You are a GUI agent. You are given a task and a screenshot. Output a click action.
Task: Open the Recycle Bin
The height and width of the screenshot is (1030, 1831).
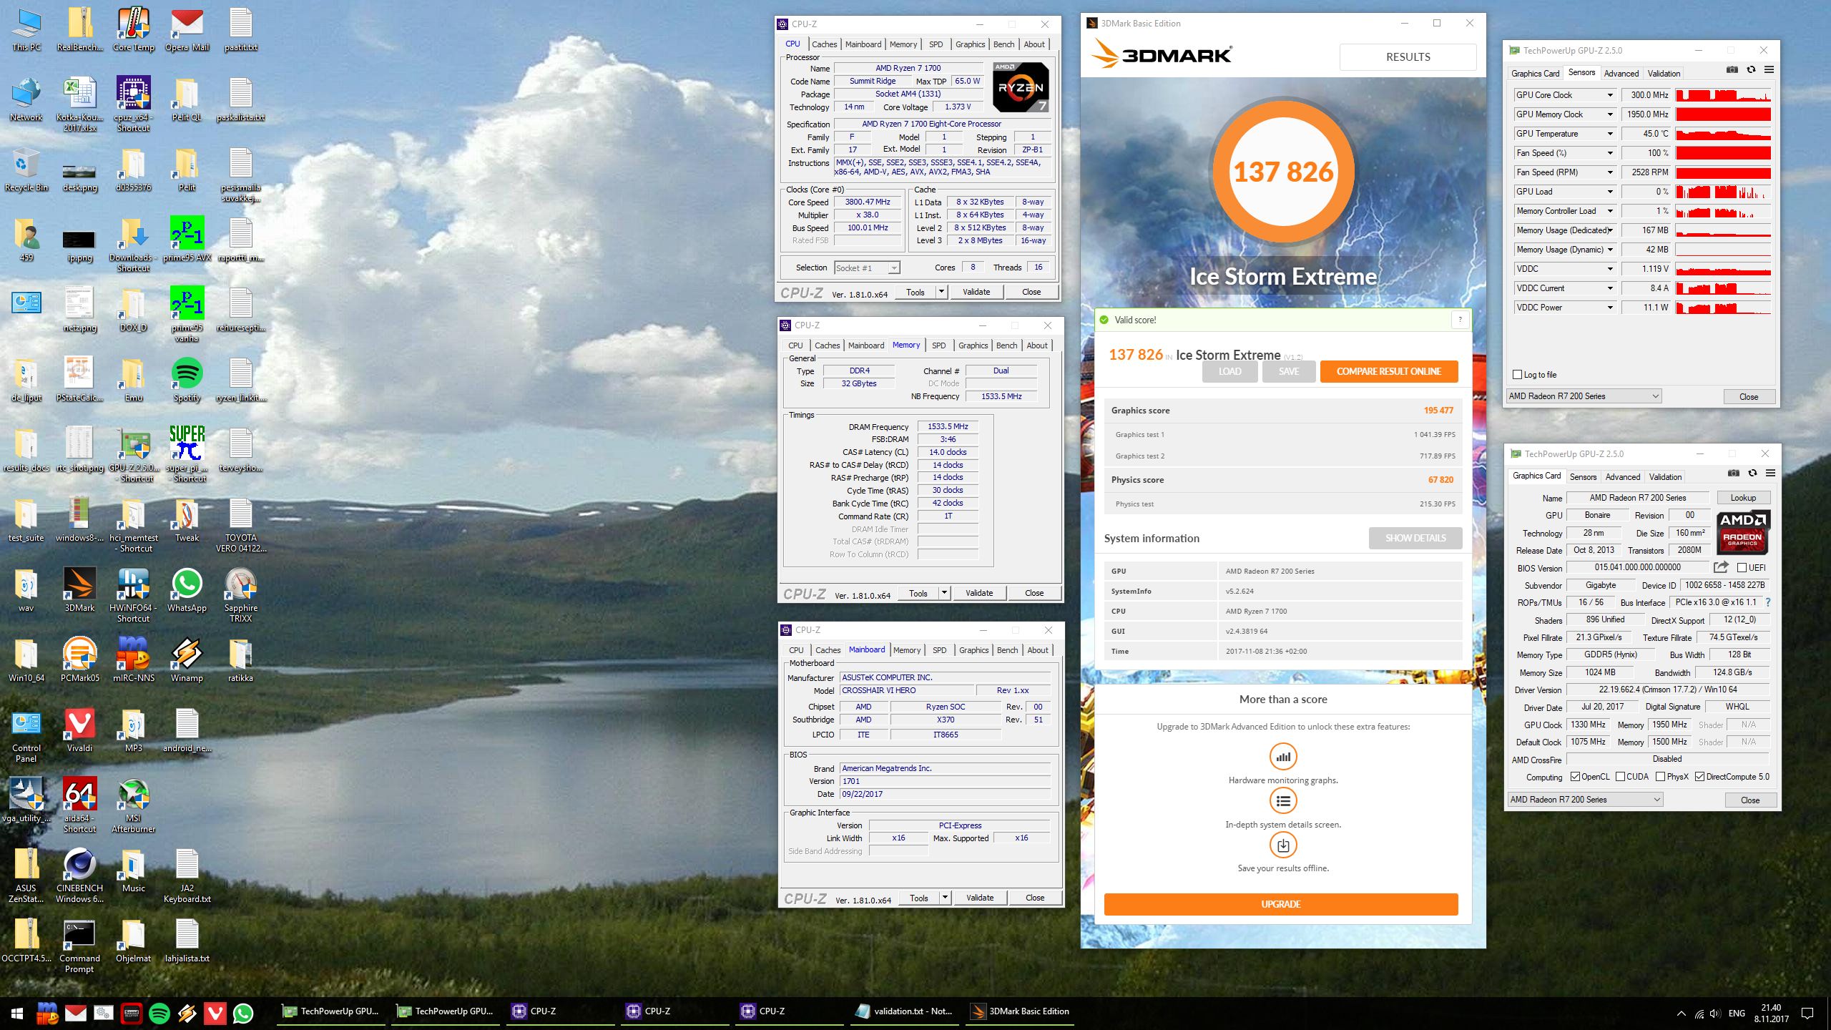[x=26, y=170]
